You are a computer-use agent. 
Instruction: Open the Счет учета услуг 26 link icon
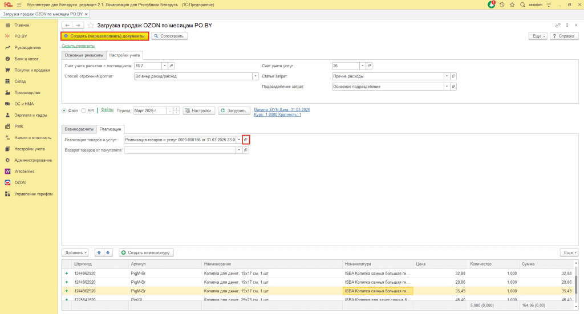coord(369,66)
